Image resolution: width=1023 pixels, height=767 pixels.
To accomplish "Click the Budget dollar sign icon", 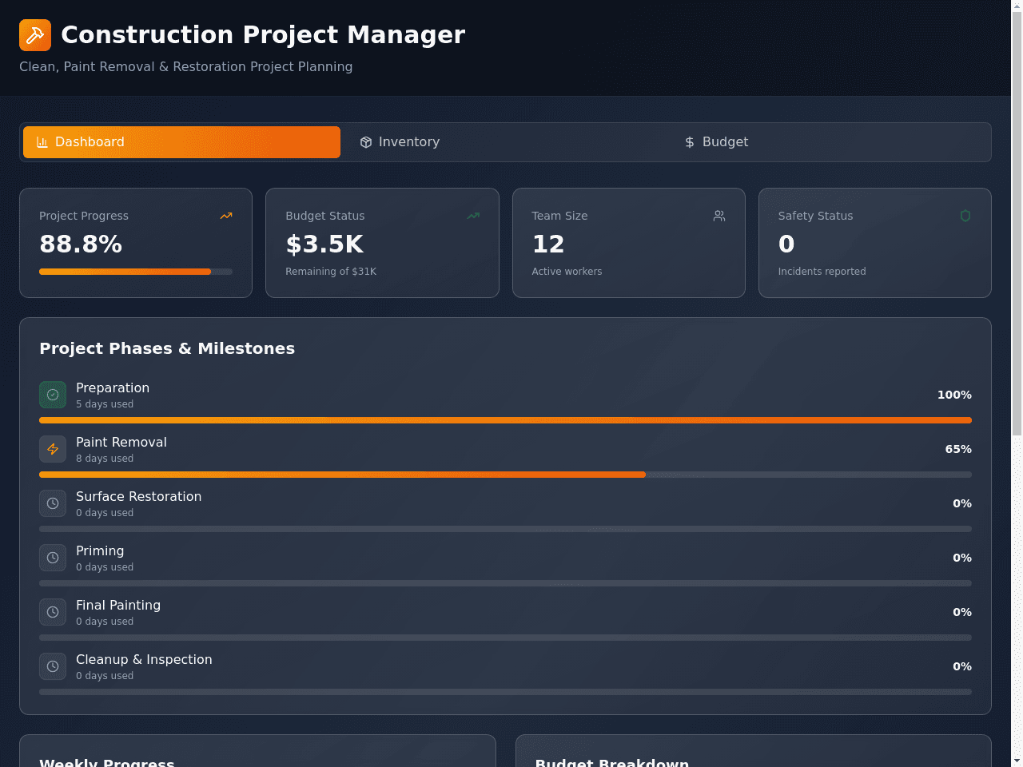I will [x=690, y=142].
